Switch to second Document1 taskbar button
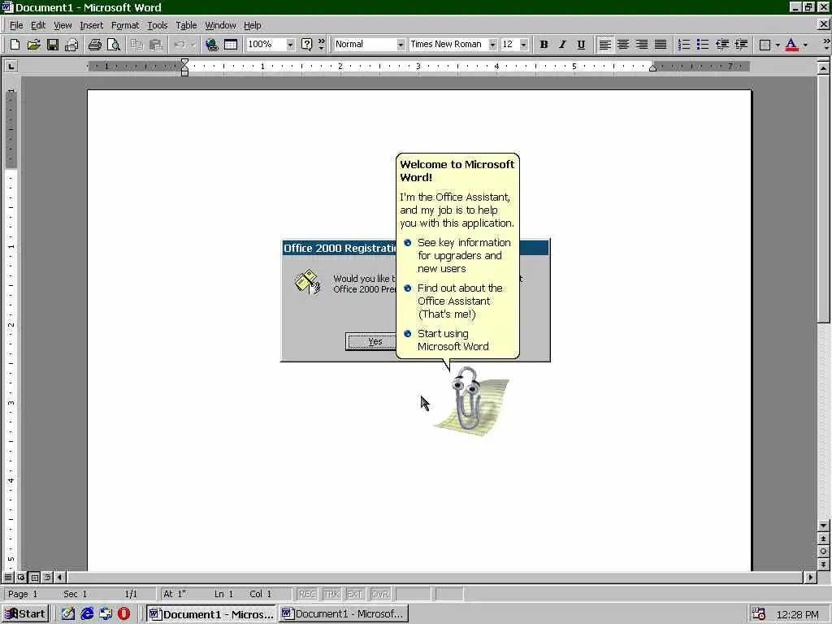The height and width of the screenshot is (624, 832). pos(344,614)
